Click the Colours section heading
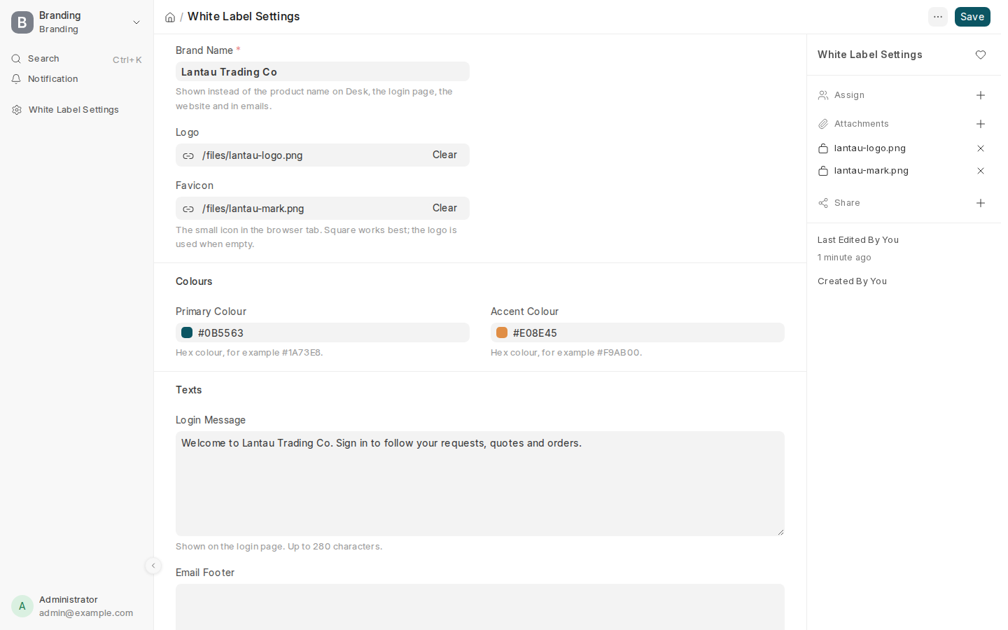 click(194, 281)
